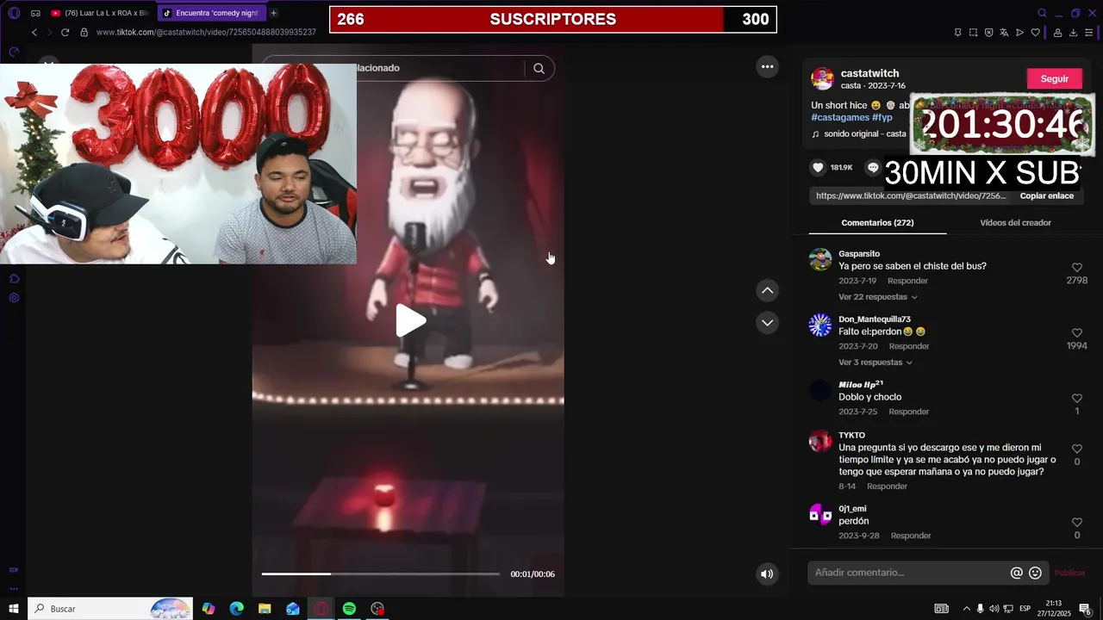Screen dimensions: 1103x620
Task: Click the pin icon in address bar
Action: [957, 33]
